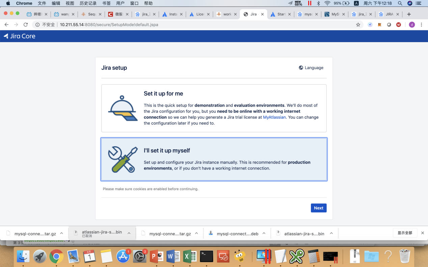This screenshot has width=428, height=267.
Task: Expand options for mysql-connect....deb download
Action: (x=264, y=233)
